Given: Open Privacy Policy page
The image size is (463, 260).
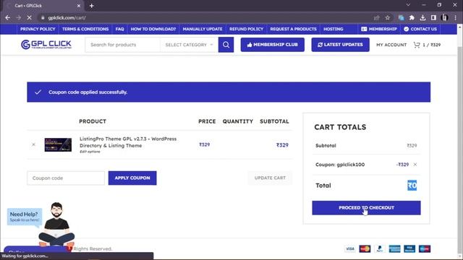Looking at the screenshot, I should (38, 29).
